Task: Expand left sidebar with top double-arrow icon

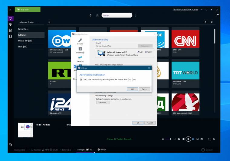Action: [10, 10]
